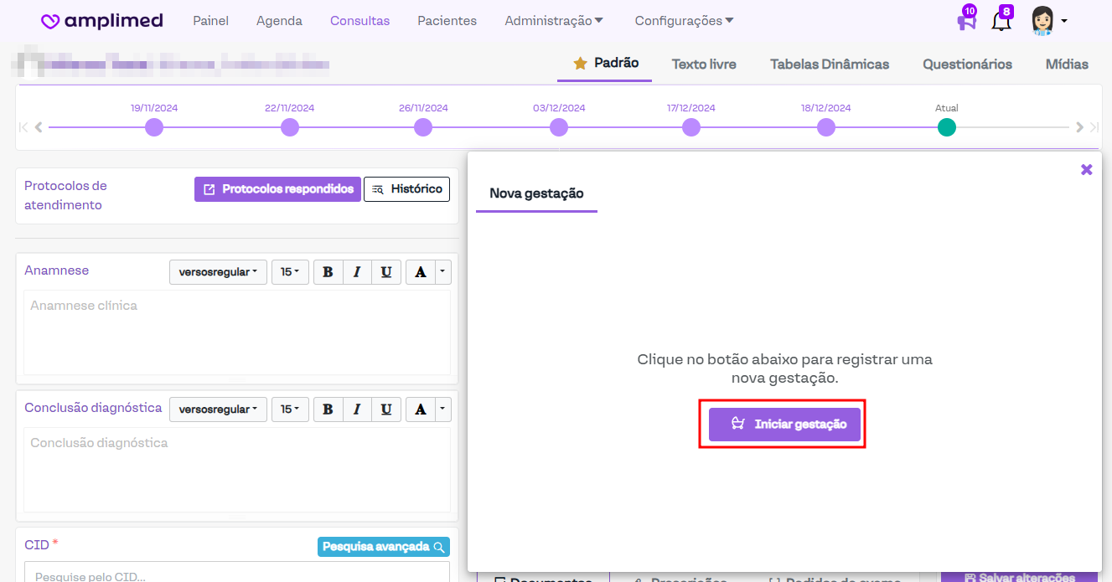Click Iniciar gestação button
Image resolution: width=1112 pixels, height=582 pixels.
[784, 424]
